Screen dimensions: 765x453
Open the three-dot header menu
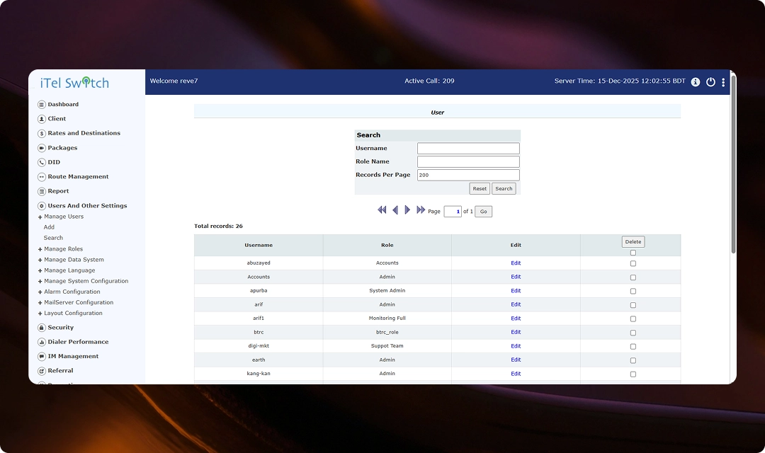(x=723, y=82)
